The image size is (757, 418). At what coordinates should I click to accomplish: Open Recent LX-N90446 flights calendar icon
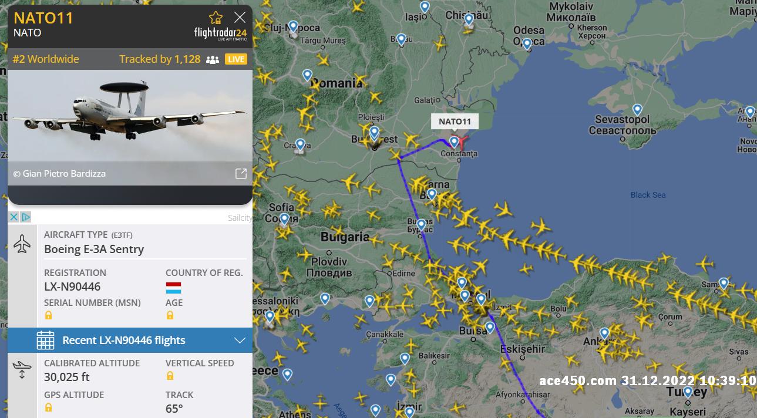(x=45, y=341)
